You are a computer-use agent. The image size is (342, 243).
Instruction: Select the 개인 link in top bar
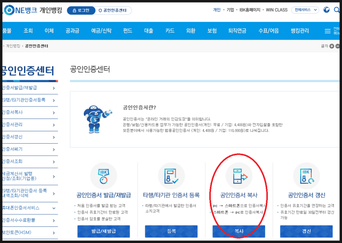click(217, 10)
